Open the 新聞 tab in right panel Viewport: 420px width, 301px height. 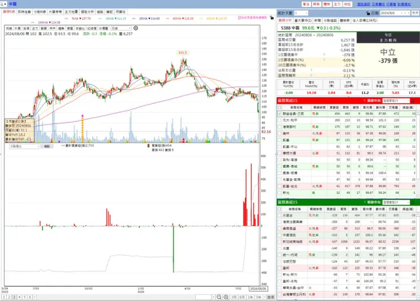pos(317,20)
